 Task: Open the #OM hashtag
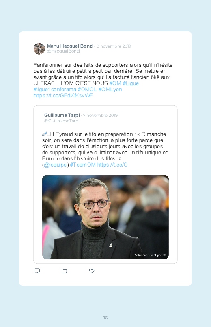click(x=115, y=83)
